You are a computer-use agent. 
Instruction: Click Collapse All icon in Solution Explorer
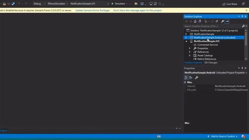217,21
